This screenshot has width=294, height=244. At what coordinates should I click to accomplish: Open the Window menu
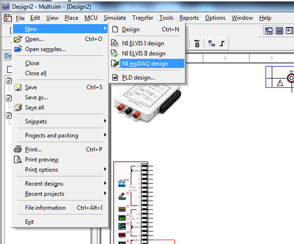242,18
